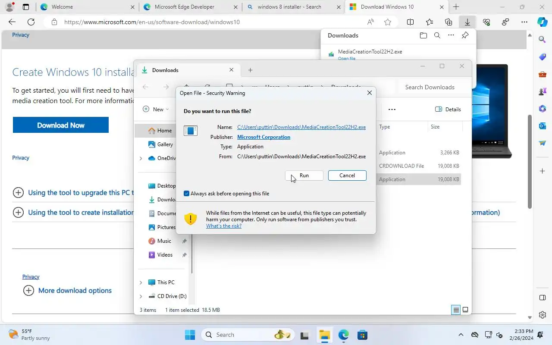Toggle Edge split screen icon

point(411,22)
